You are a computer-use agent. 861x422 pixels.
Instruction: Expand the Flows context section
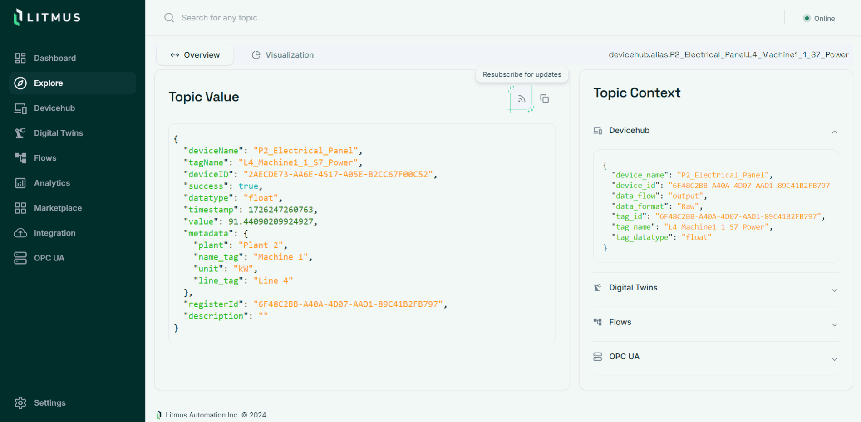coord(835,324)
